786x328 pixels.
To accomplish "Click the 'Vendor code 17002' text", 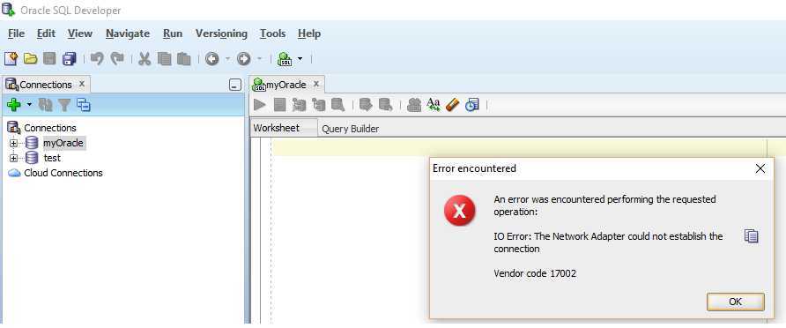I will point(535,274).
